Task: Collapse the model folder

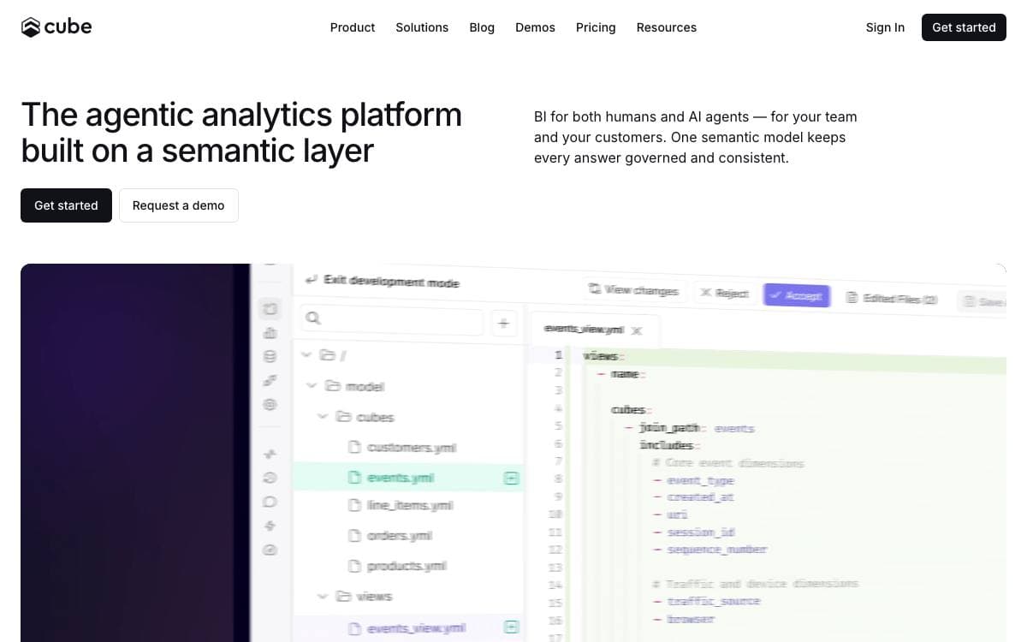Action: pos(312,386)
